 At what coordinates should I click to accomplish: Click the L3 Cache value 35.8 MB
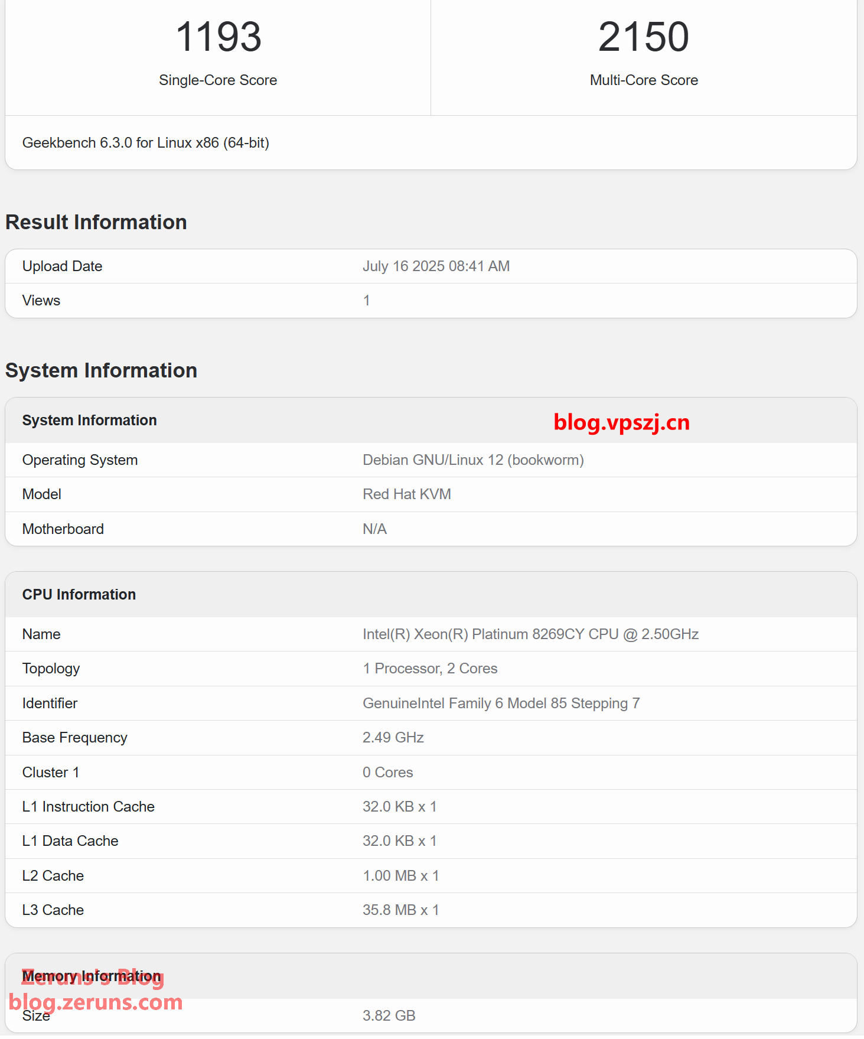coord(400,910)
